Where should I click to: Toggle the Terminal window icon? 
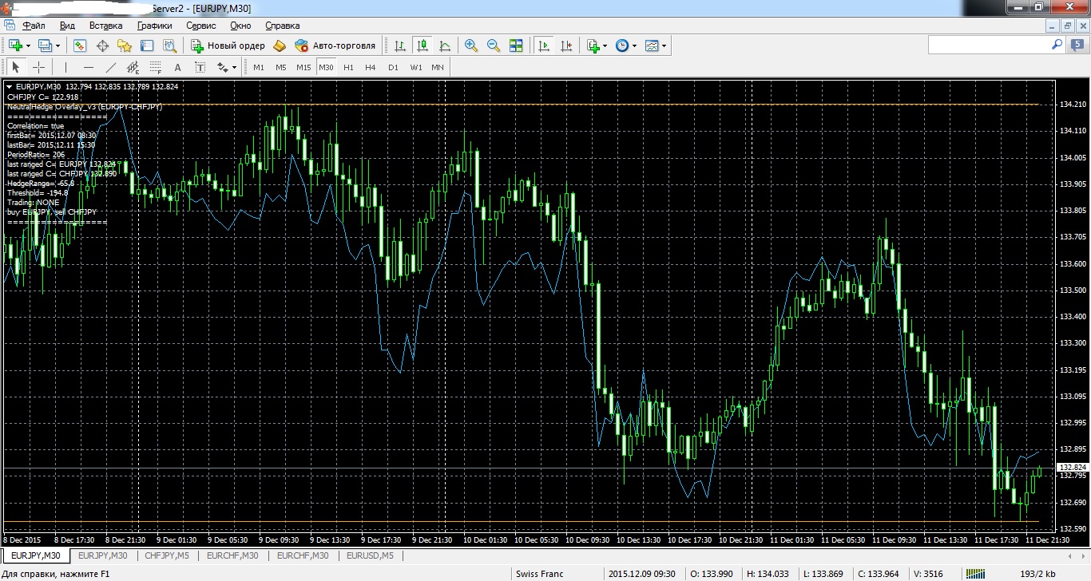tap(147, 45)
